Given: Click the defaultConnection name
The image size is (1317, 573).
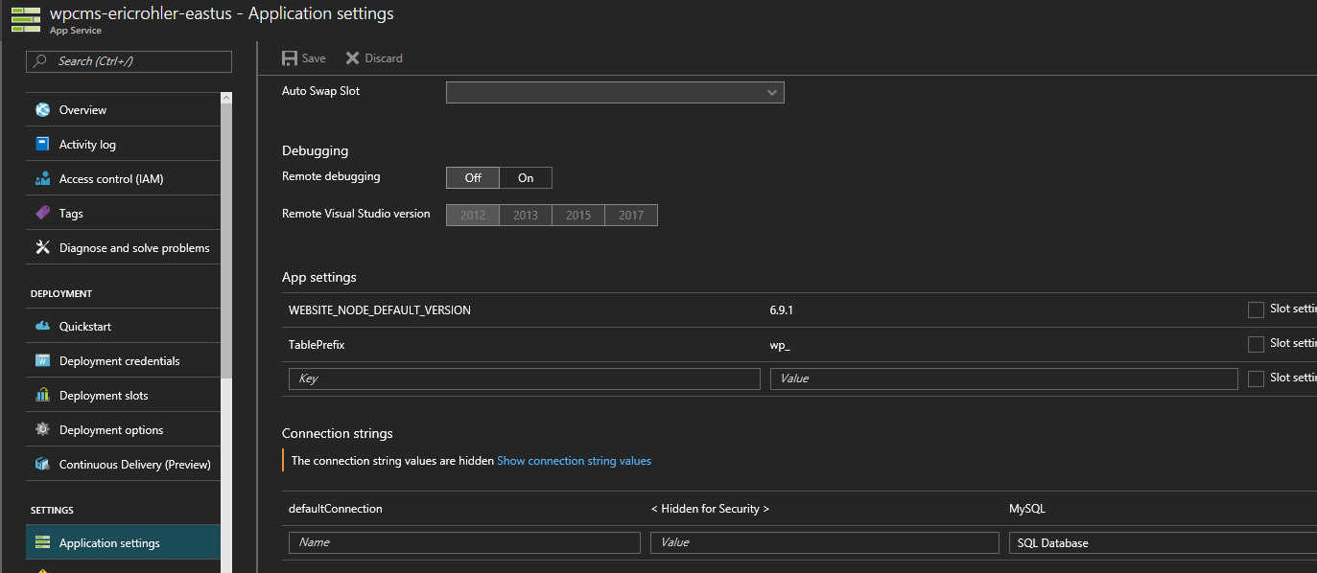Looking at the screenshot, I should (336, 509).
